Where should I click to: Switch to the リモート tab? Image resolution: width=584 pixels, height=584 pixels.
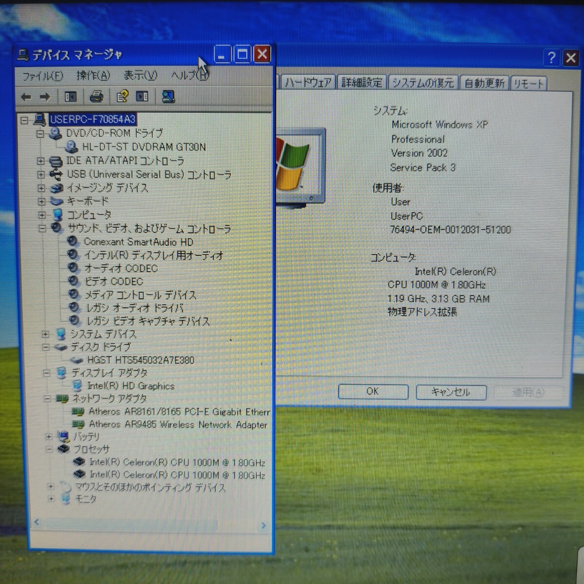[529, 84]
